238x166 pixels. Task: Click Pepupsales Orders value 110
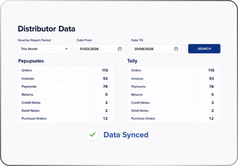(105, 70)
